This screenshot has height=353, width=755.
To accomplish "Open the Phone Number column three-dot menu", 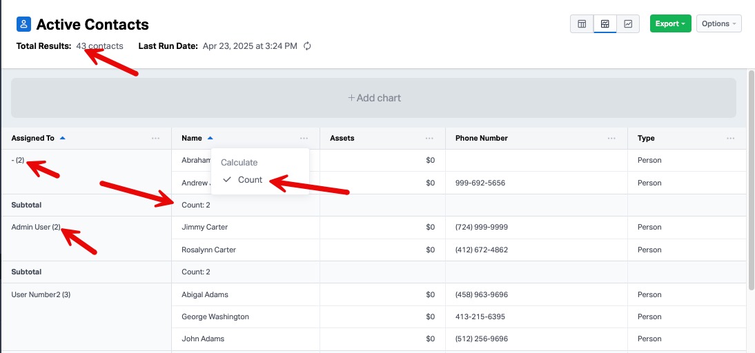I will coord(611,139).
